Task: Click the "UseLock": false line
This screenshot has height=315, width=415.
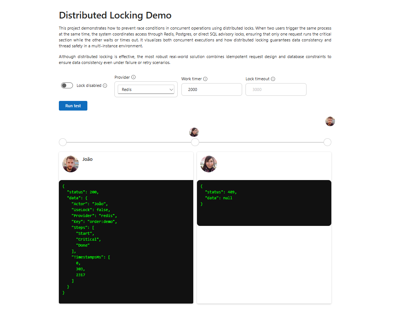Action: tap(91, 210)
